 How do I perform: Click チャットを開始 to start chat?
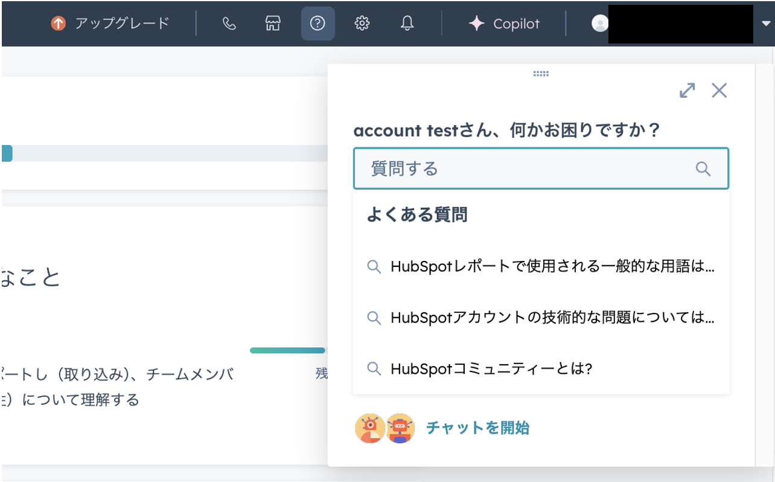pos(477,428)
